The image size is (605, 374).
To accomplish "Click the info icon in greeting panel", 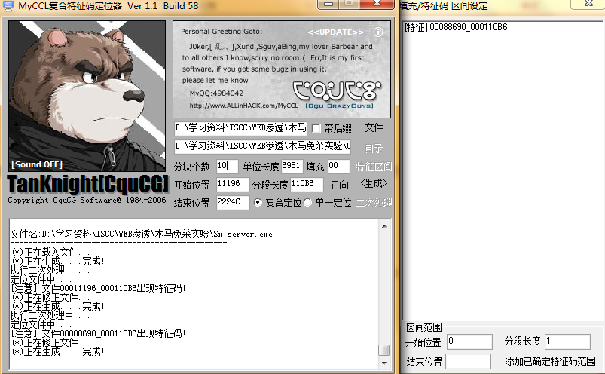I will tap(378, 32).
